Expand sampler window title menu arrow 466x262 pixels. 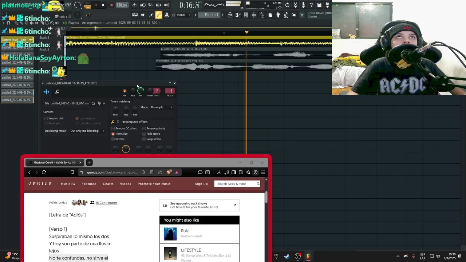coord(43,83)
